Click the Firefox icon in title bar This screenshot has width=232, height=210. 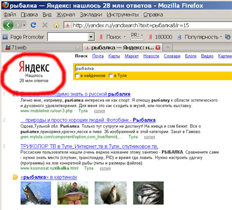point(5,5)
